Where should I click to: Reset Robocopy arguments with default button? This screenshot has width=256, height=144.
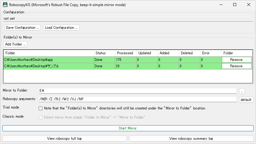point(246,100)
